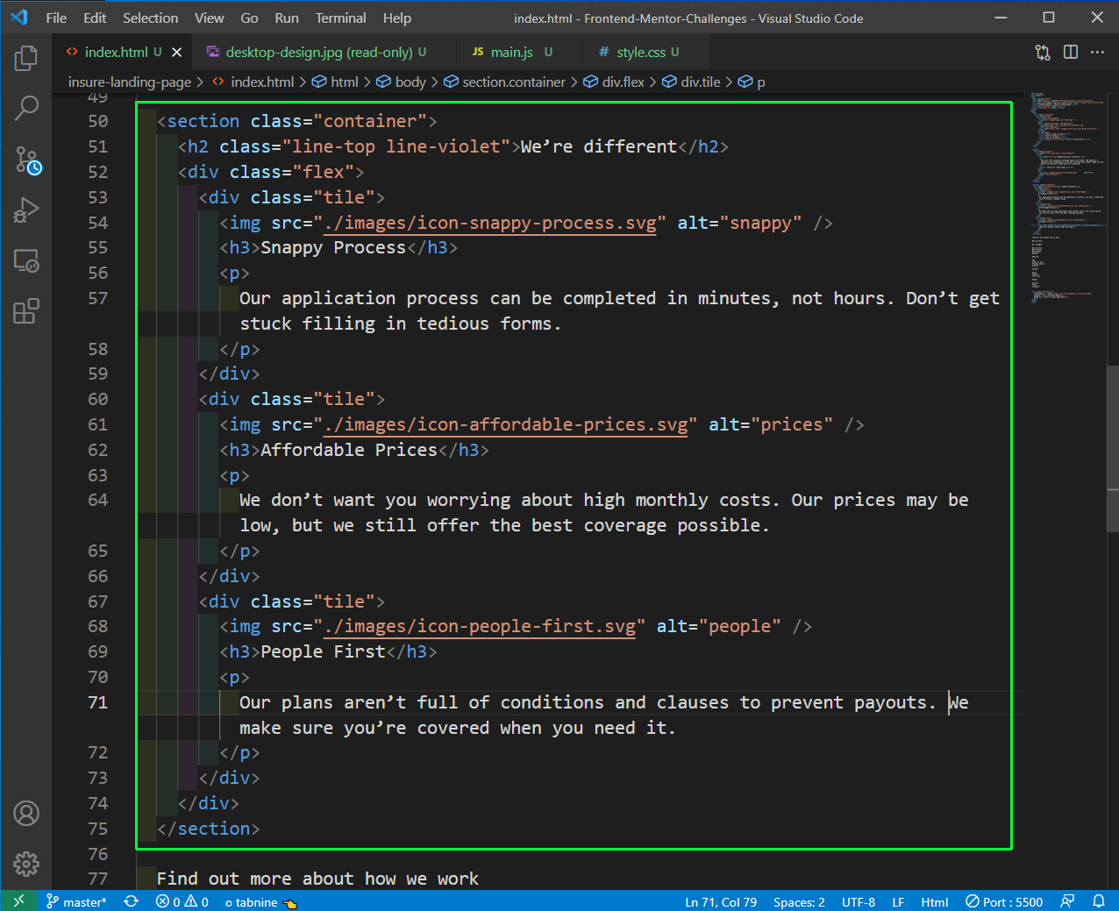Open the Remote Explorer view

26,260
